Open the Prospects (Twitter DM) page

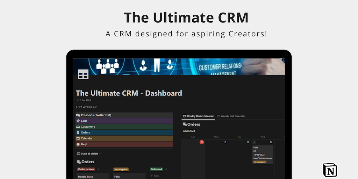124,115
